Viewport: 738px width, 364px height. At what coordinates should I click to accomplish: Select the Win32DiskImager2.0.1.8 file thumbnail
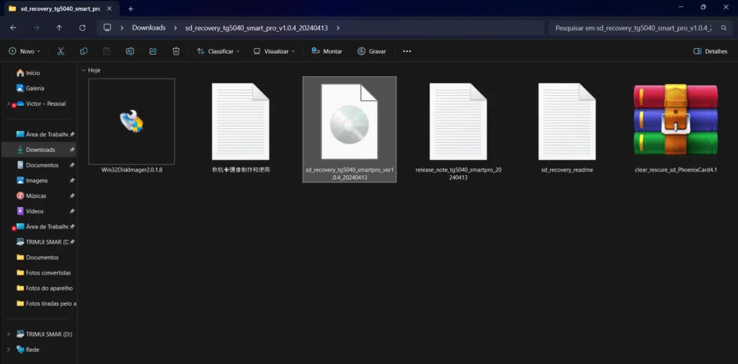click(131, 122)
